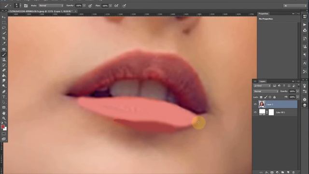Hide Layer 1 with its eye icon
309x174 pixels.
pyautogui.click(x=255, y=104)
